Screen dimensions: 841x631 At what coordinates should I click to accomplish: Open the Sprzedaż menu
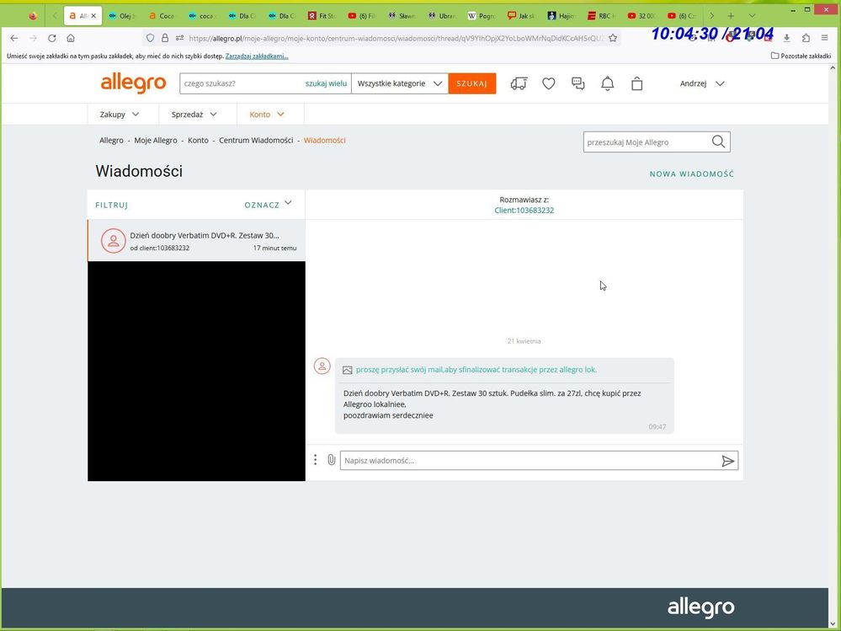coord(194,114)
